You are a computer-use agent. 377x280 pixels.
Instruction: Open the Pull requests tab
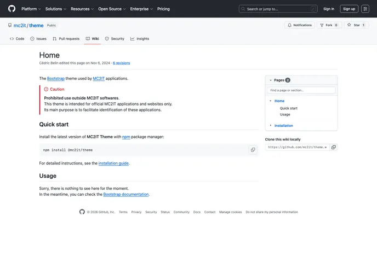pyautogui.click(x=66, y=39)
